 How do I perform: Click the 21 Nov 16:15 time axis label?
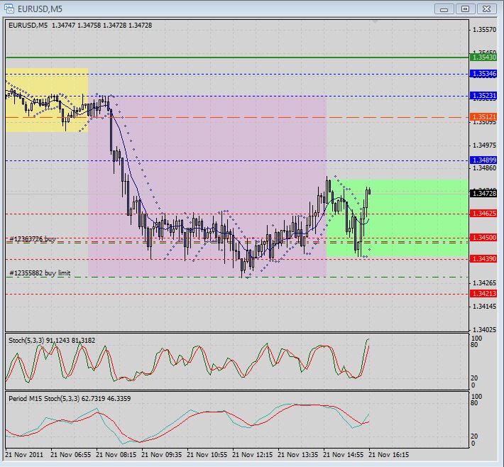388,455
